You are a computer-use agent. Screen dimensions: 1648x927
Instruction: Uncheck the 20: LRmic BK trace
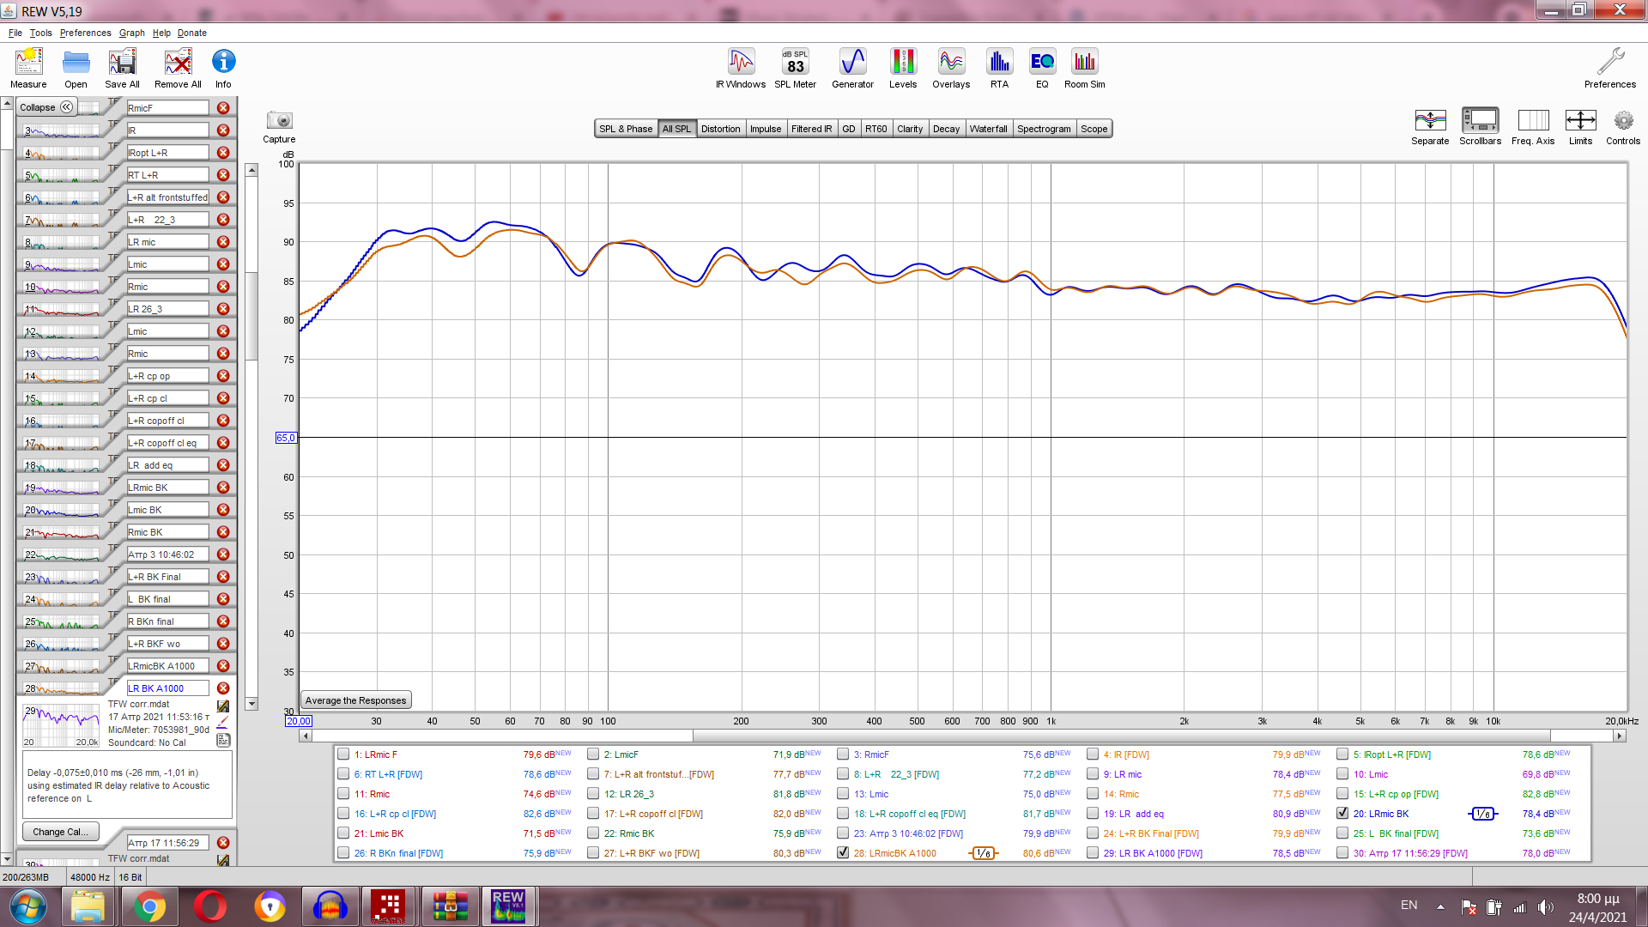1342,814
